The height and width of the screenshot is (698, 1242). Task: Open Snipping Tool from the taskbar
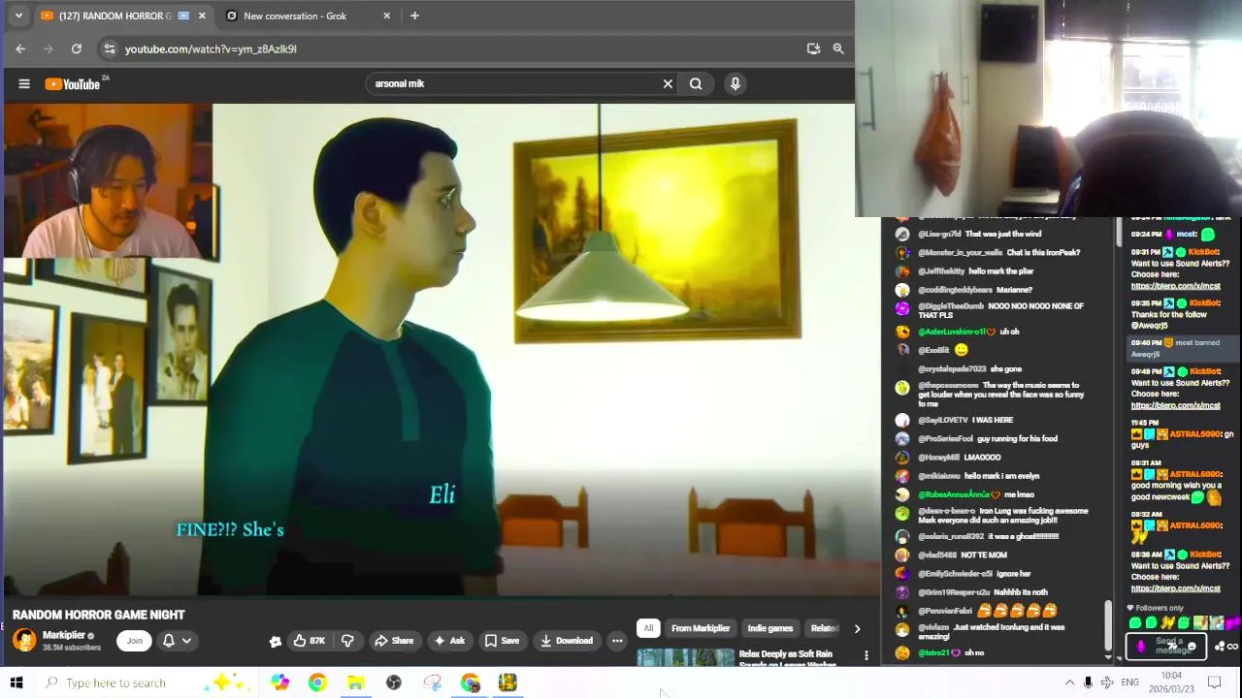[432, 682]
